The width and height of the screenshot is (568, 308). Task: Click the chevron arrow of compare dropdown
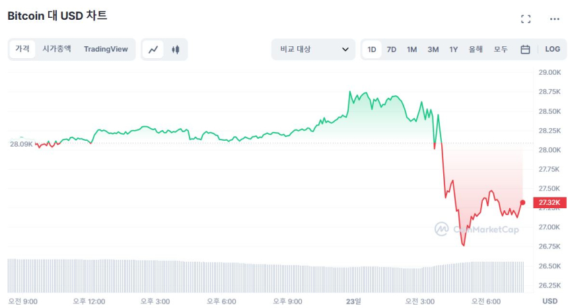pyautogui.click(x=345, y=50)
